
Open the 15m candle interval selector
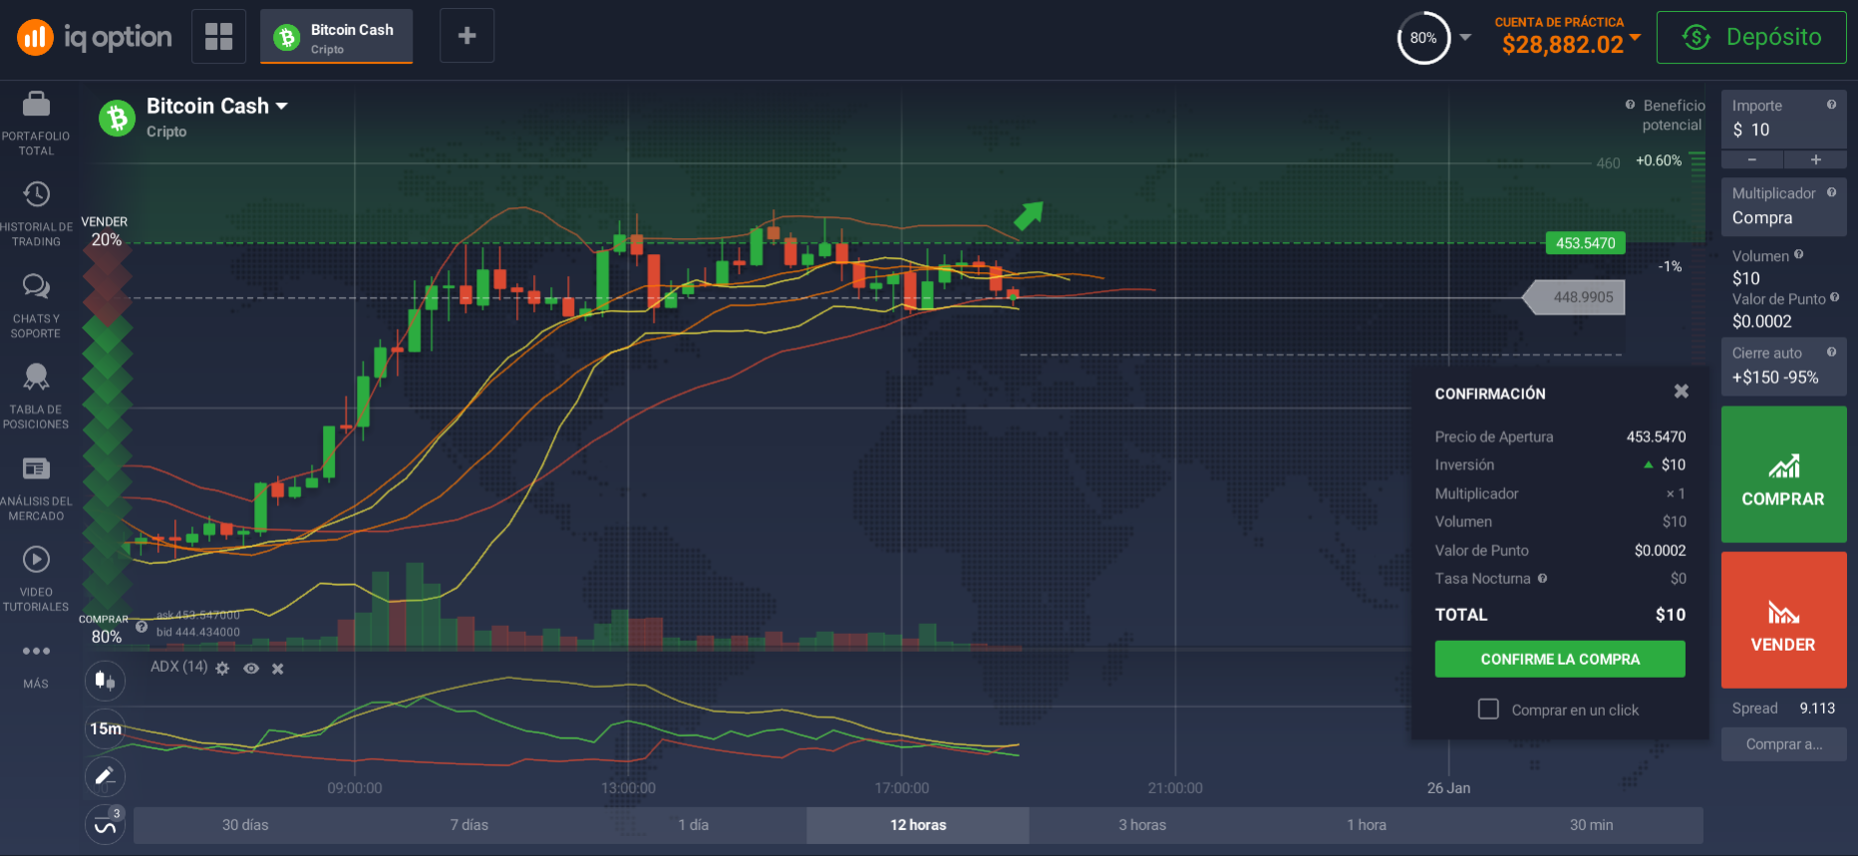click(x=105, y=728)
